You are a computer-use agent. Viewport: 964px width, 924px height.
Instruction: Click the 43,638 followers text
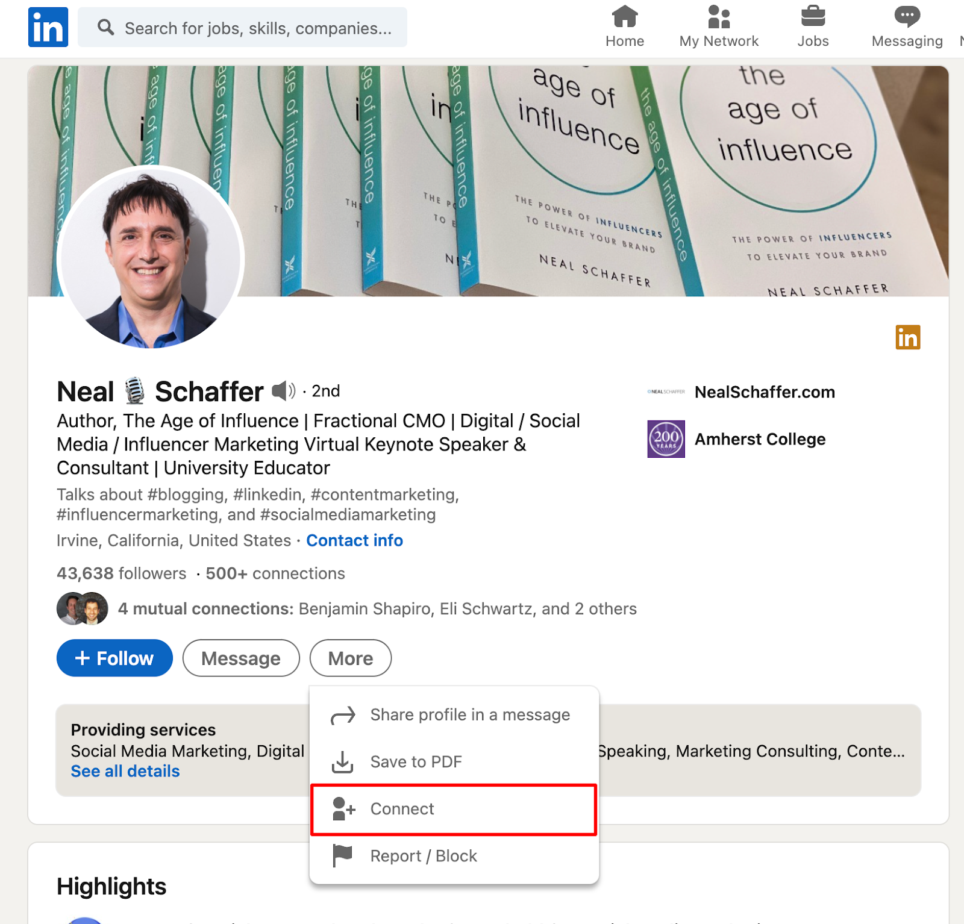[x=122, y=573]
